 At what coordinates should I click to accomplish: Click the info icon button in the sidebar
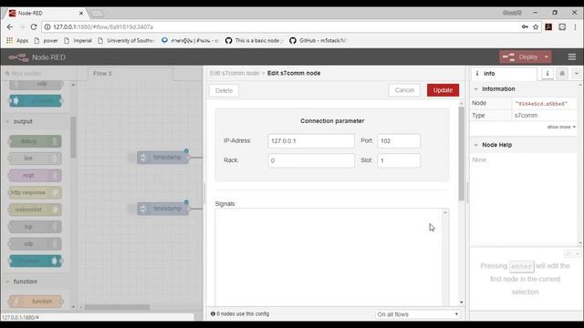click(547, 74)
